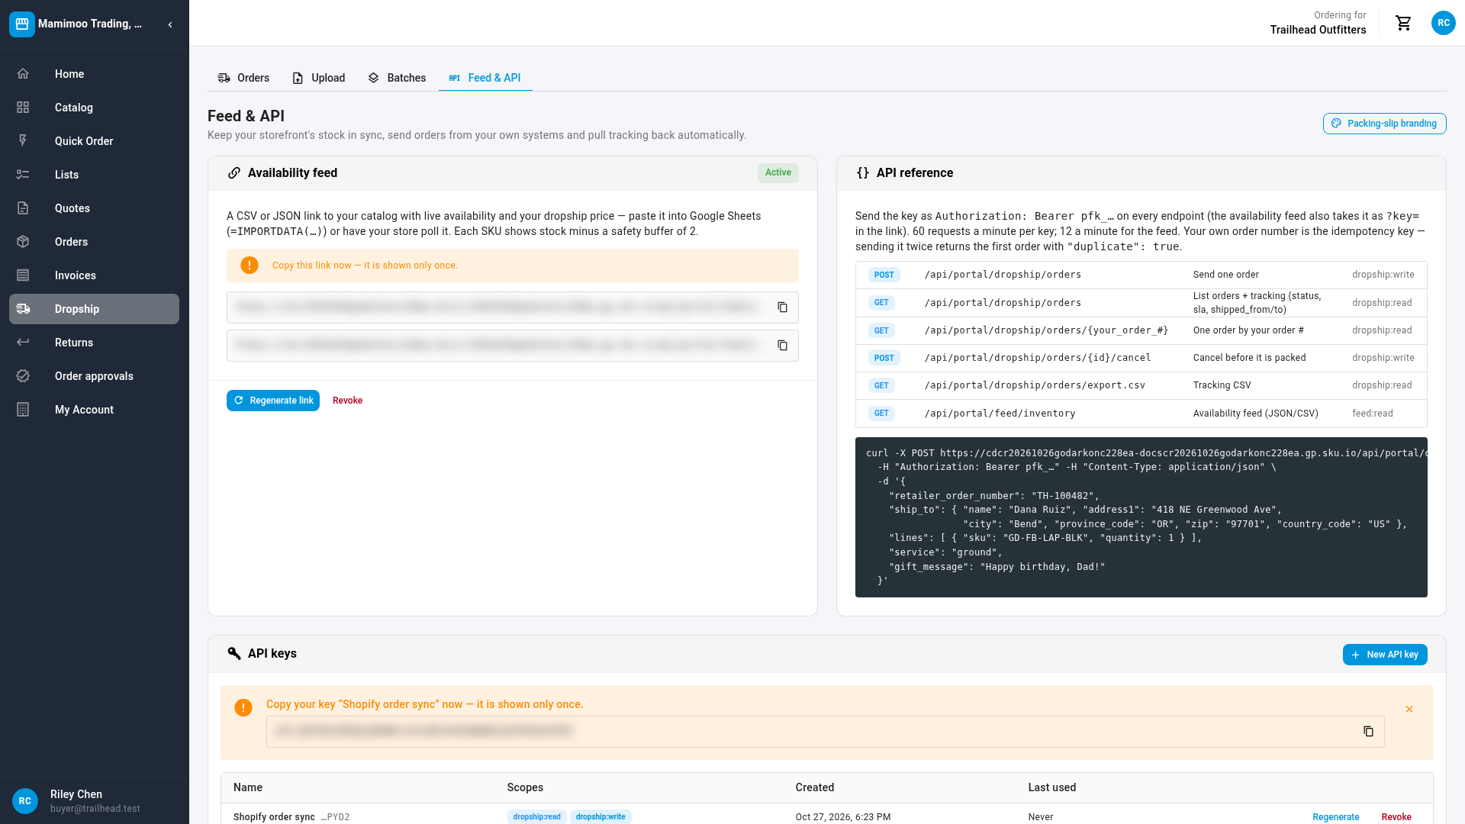Open Catalog from the sidebar

tap(95, 108)
